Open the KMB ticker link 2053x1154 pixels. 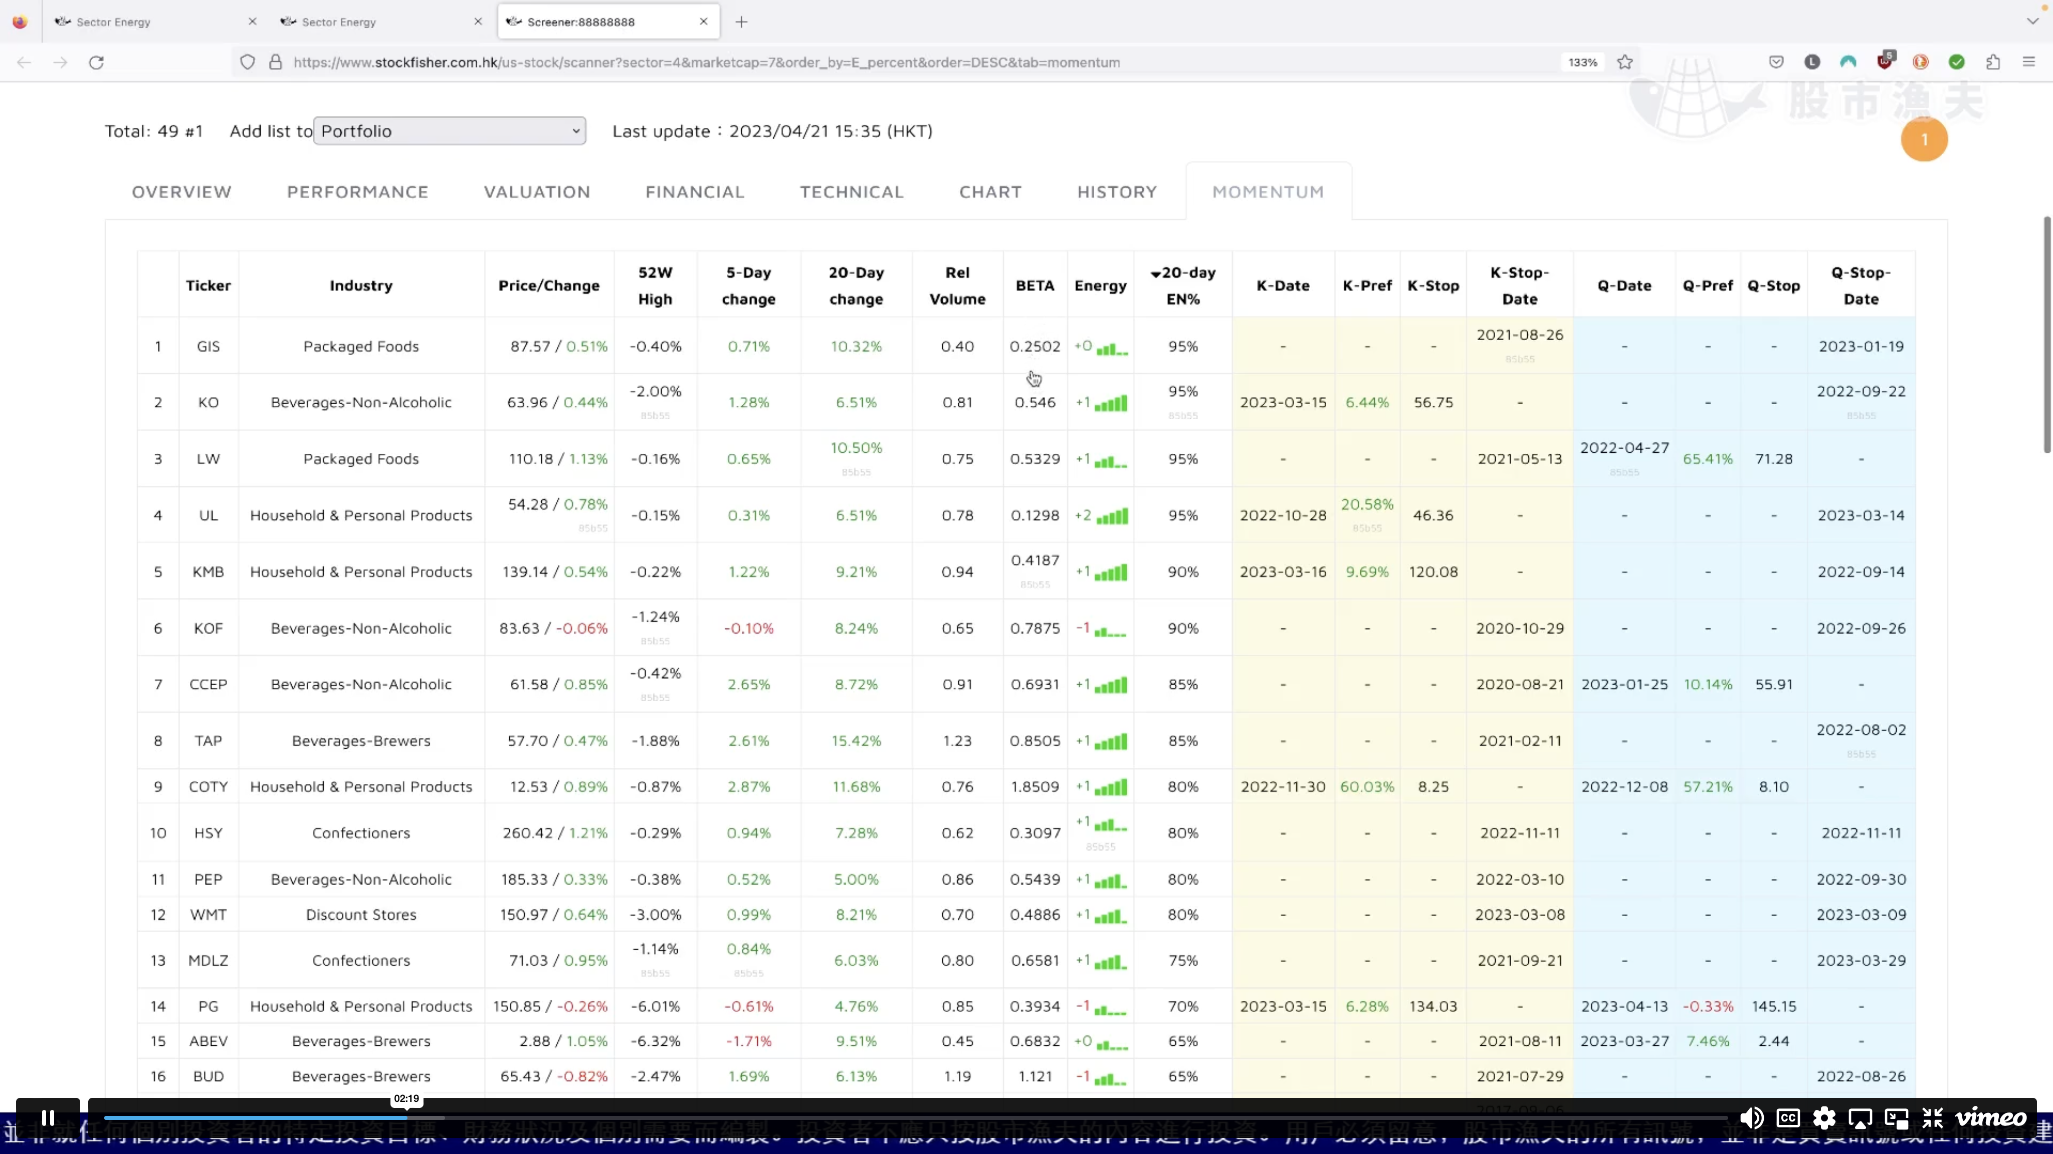point(208,572)
